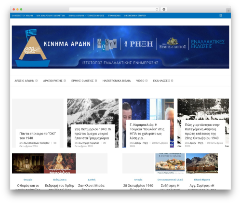Image resolution: width=241 pixels, height=204 pixels.
Task: Click the round download icon beside the address bar
Action: click(x=164, y=9)
